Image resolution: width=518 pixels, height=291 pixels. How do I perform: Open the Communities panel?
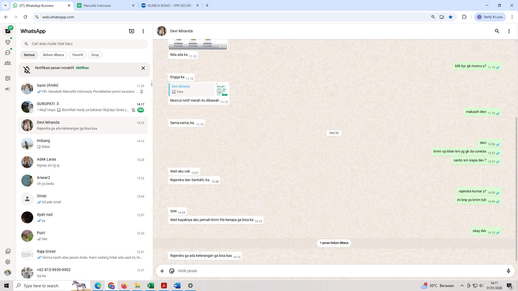tap(8, 63)
